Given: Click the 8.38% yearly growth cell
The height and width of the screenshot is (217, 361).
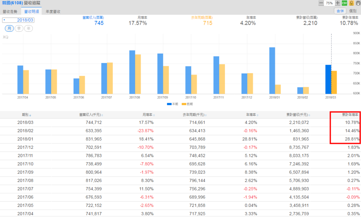Looking at the screenshot, I should (x=251, y=172).
